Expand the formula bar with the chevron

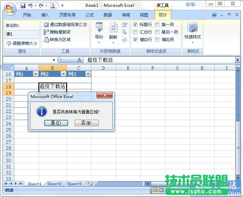(x=238, y=60)
